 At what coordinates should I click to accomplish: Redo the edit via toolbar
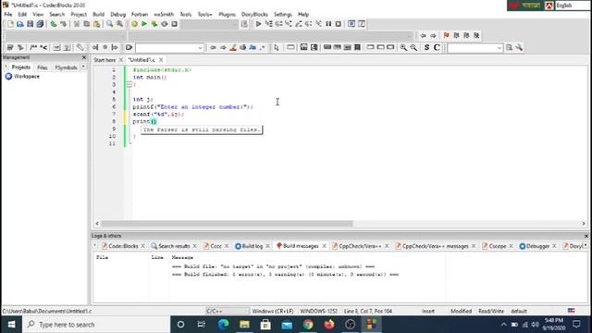click(63, 24)
